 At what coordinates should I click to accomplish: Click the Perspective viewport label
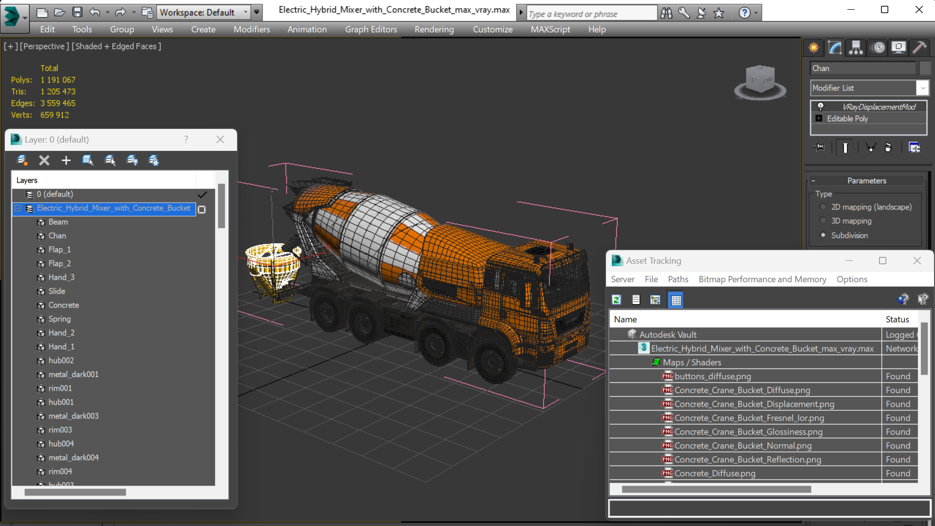pos(44,46)
